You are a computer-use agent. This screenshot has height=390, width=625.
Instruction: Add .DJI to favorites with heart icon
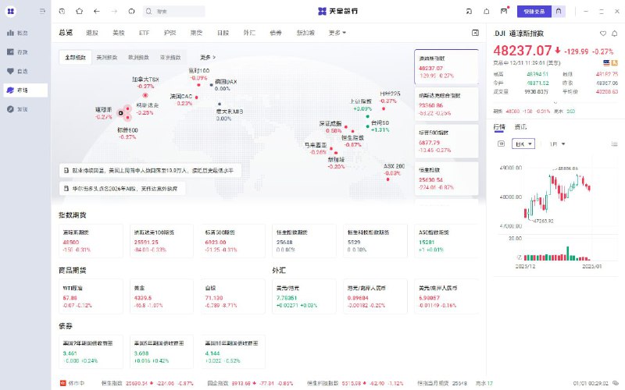[603, 34]
